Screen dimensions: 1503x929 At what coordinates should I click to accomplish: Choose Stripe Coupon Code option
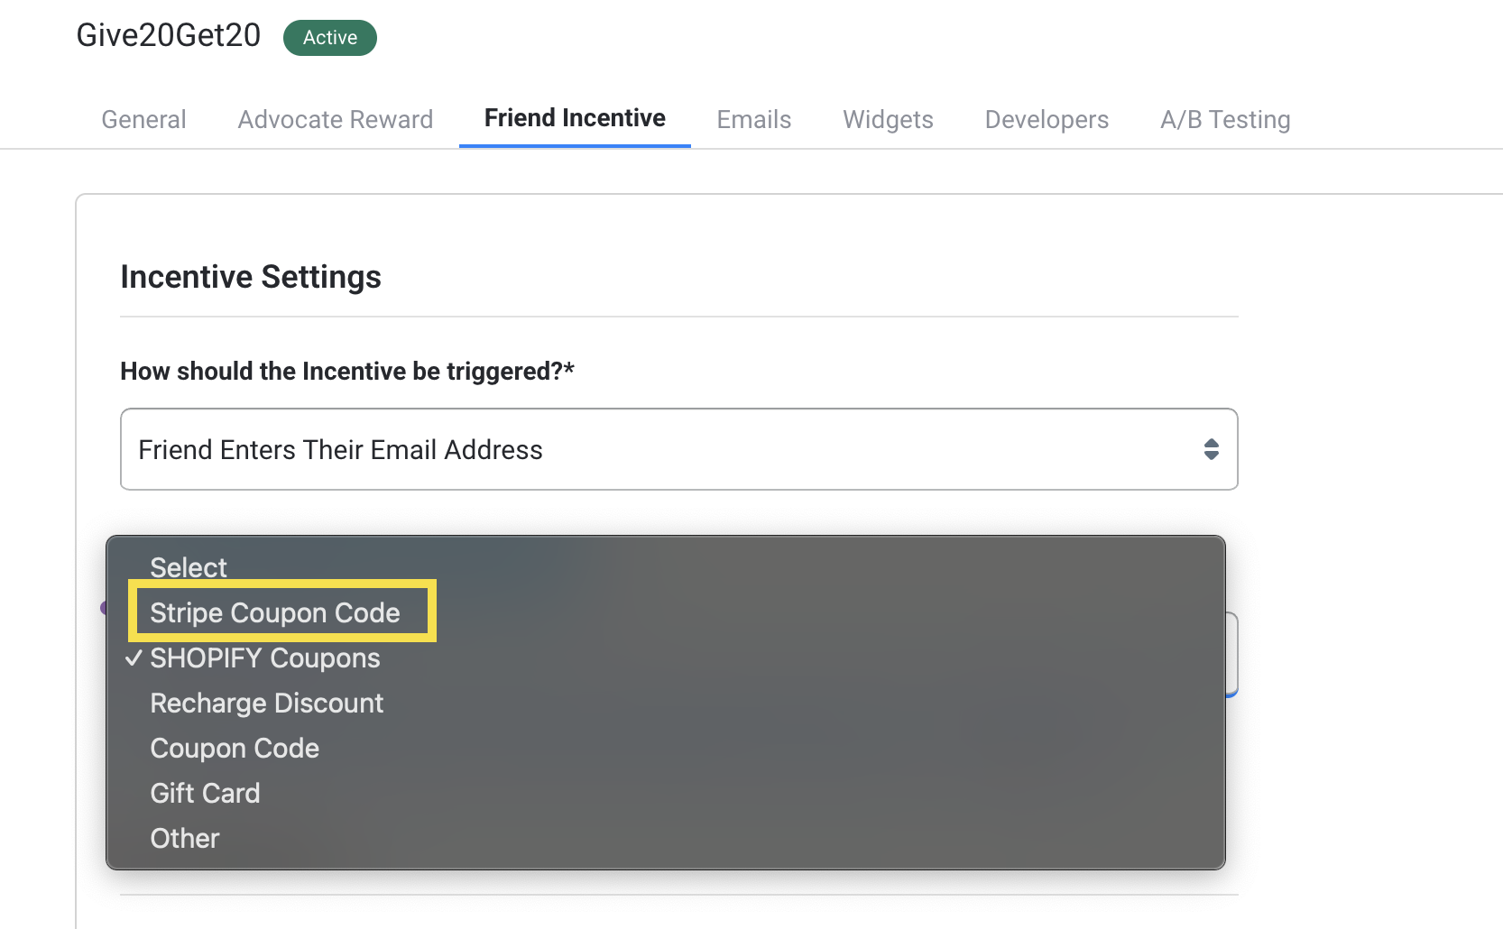click(665, 612)
